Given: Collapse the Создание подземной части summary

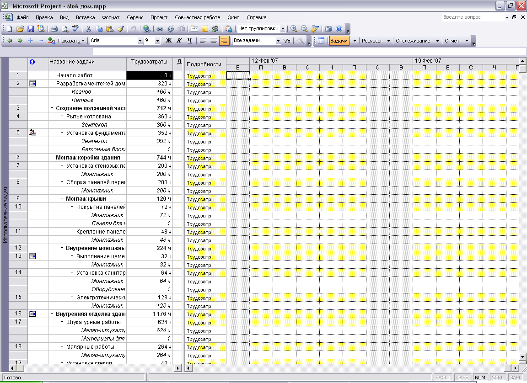Looking at the screenshot, I should (52, 108).
